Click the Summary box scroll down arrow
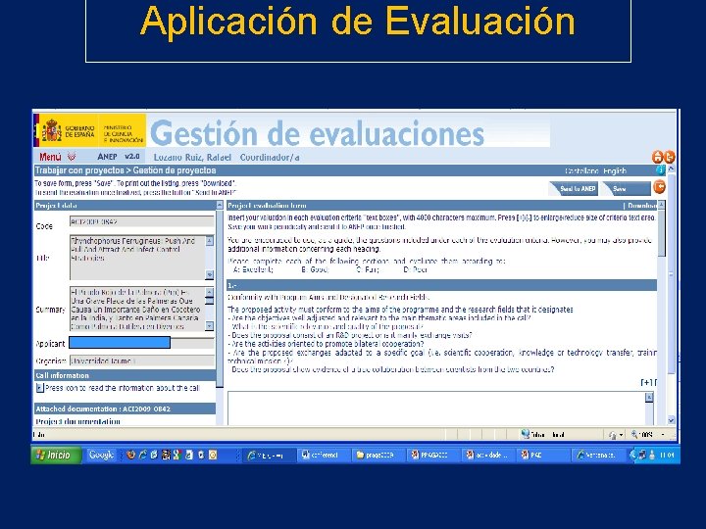The height and width of the screenshot is (529, 706). [x=210, y=325]
